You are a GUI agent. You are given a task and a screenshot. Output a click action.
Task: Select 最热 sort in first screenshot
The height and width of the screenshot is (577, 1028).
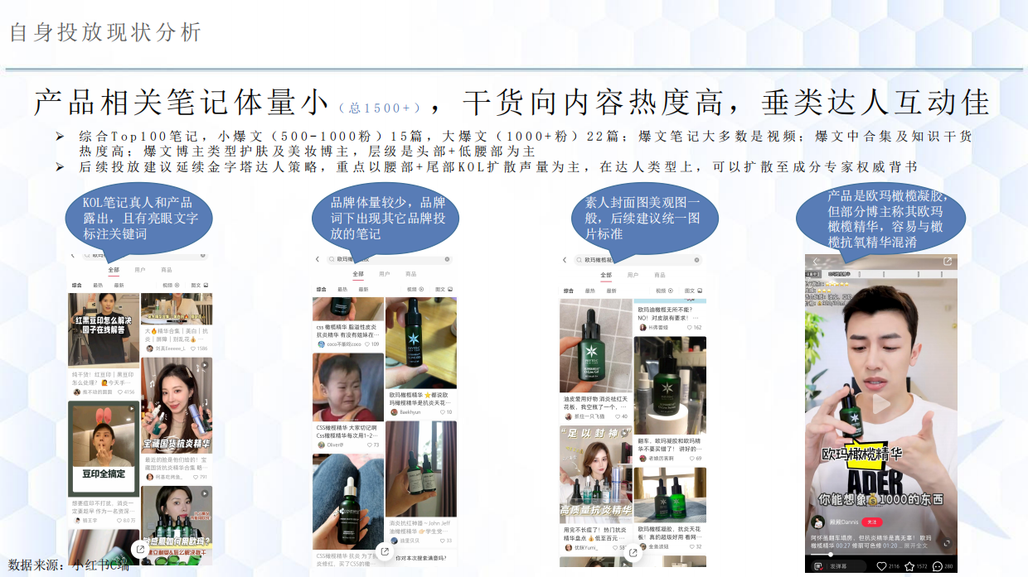tap(98, 285)
